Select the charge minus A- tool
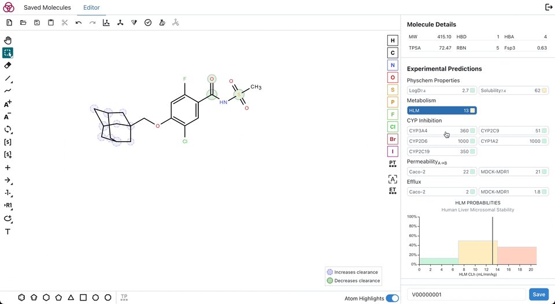Image resolution: width=555 pixels, height=304 pixels. (8, 116)
